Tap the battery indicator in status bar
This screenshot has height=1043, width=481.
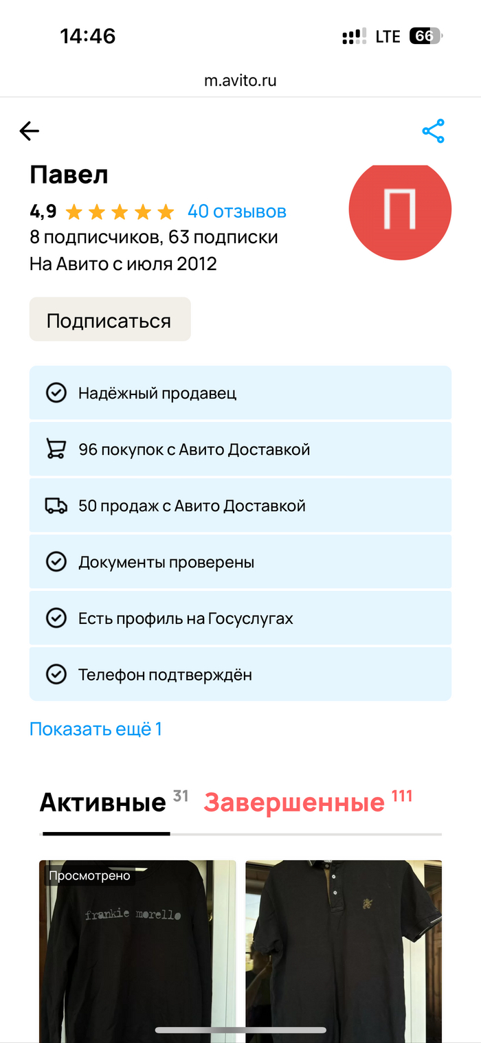tap(426, 36)
